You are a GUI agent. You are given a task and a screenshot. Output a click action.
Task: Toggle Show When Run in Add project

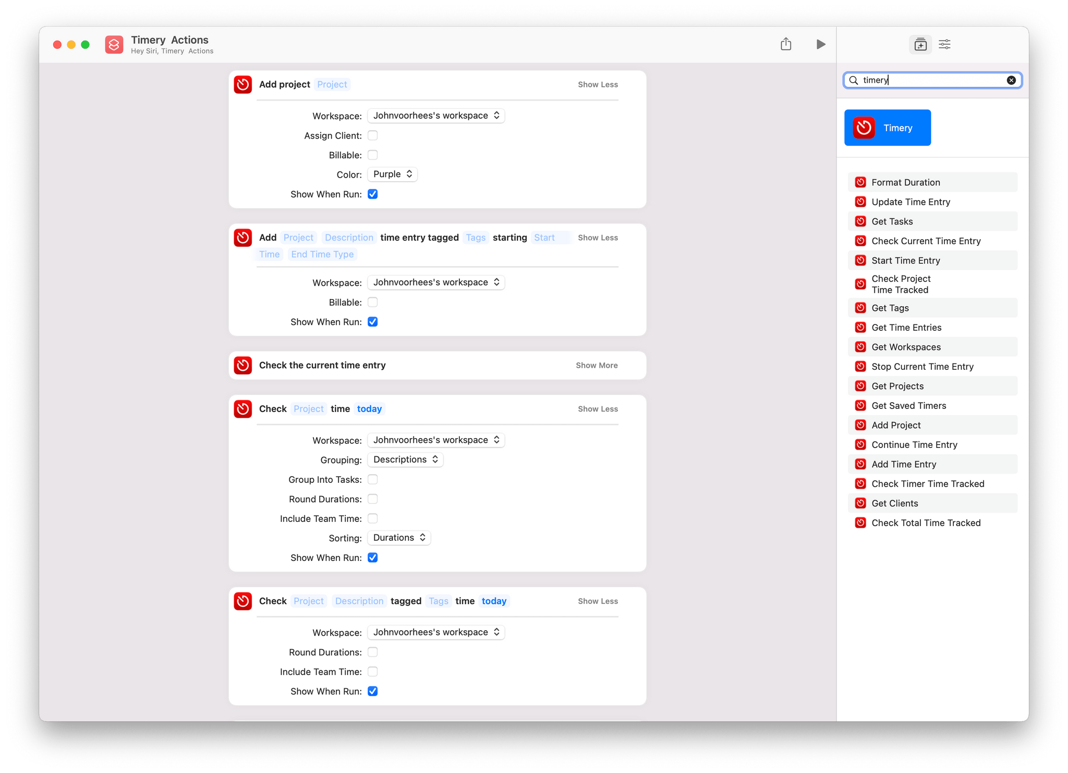point(372,194)
